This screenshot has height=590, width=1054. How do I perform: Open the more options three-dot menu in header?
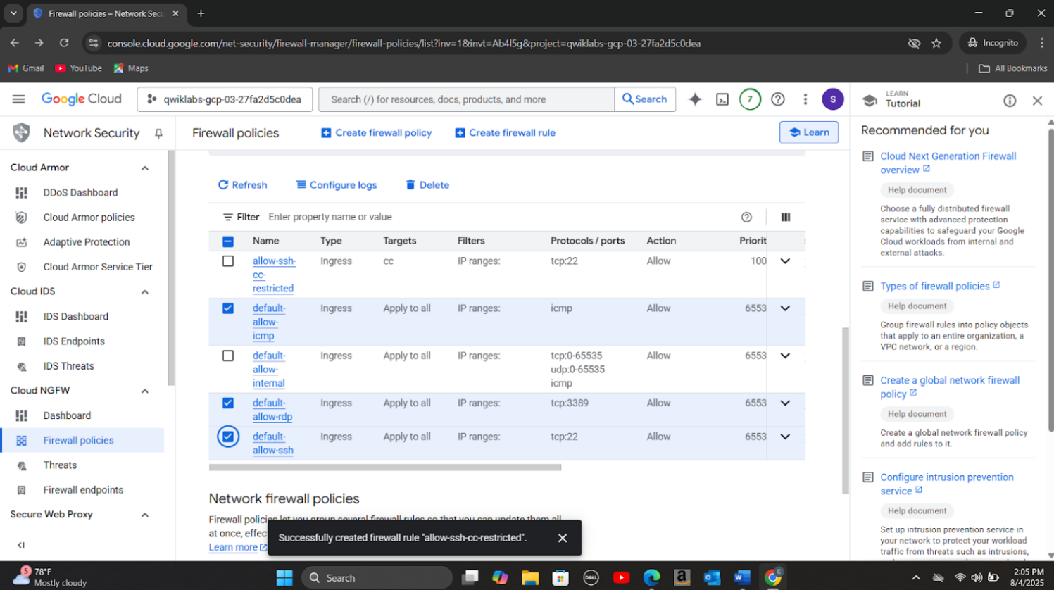coord(805,99)
